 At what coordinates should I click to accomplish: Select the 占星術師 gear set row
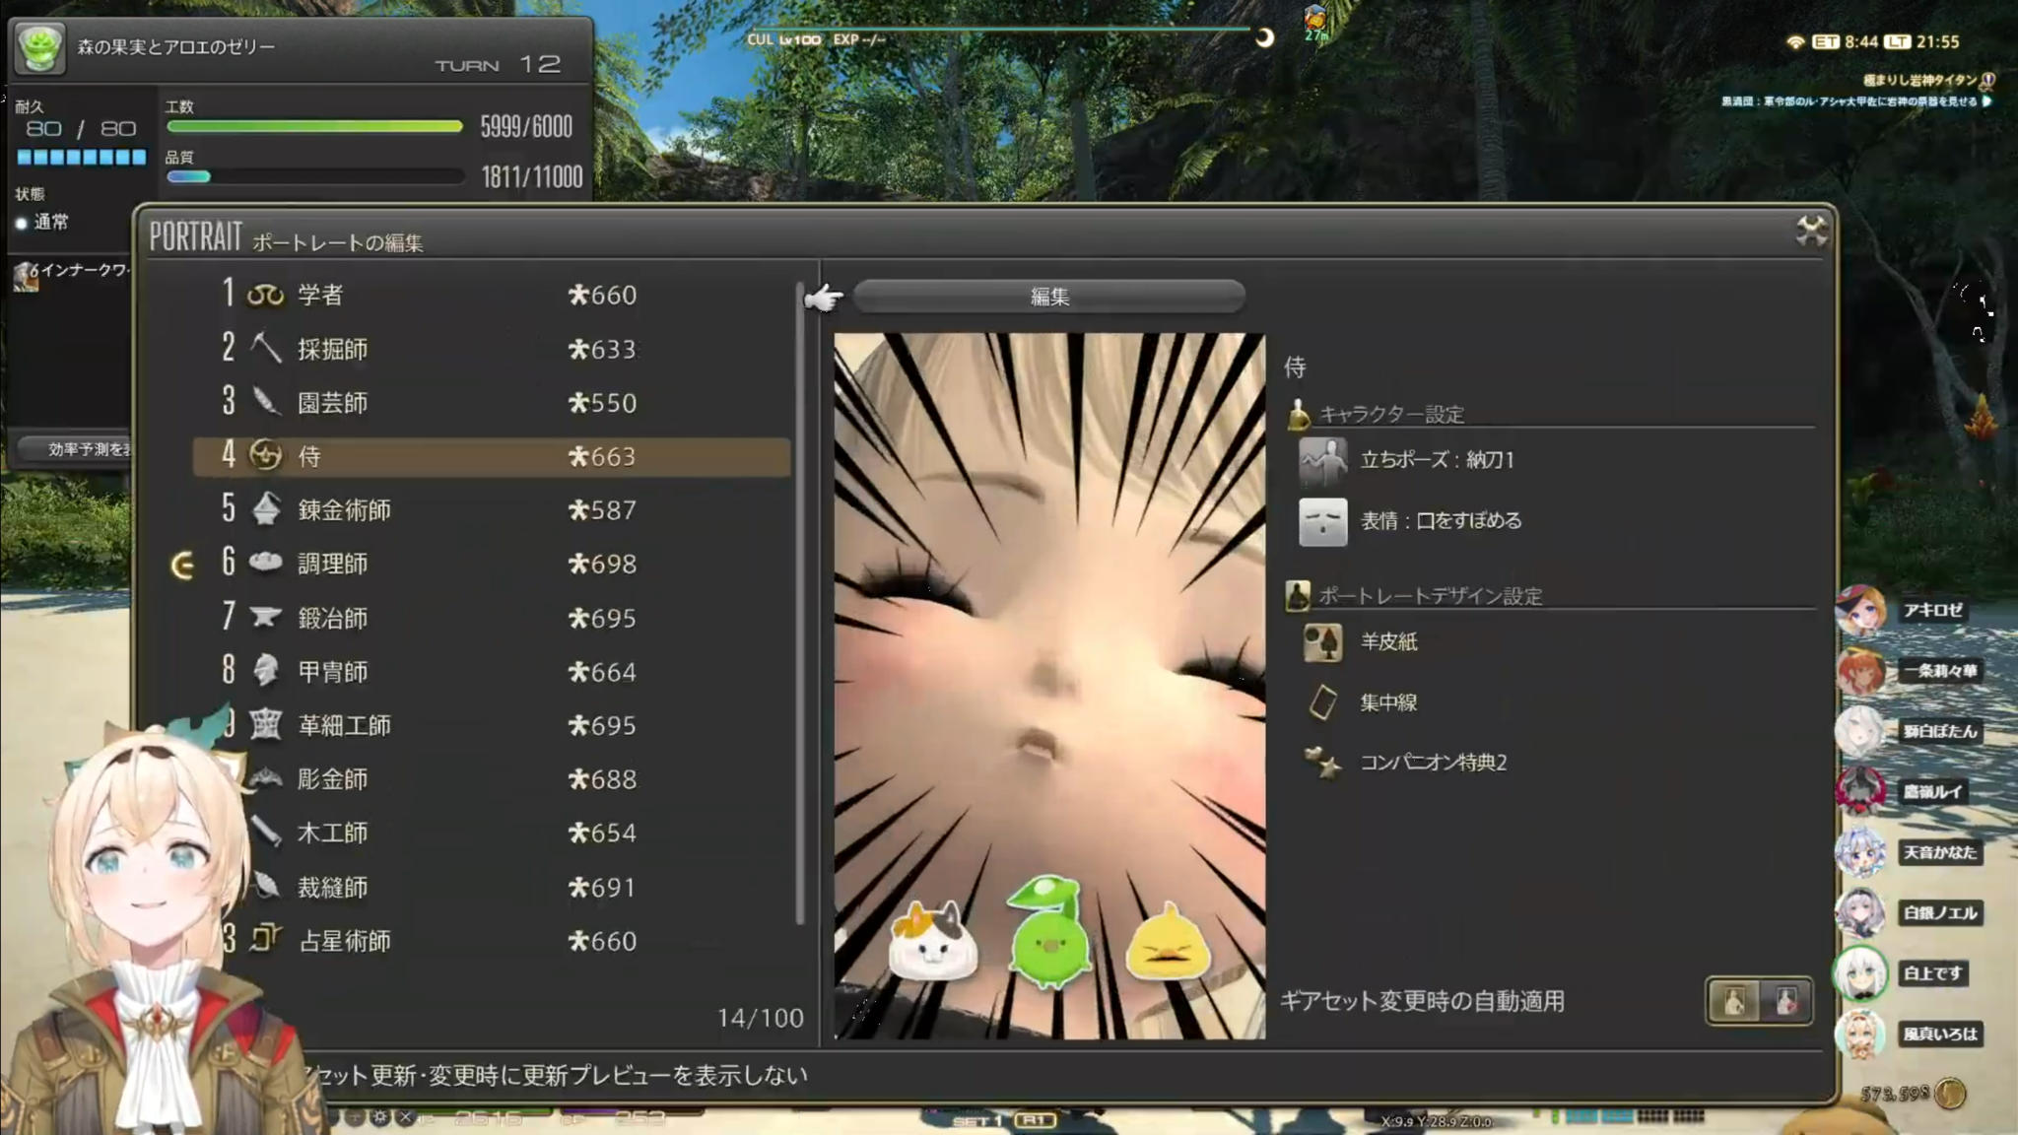pyautogui.click(x=492, y=941)
